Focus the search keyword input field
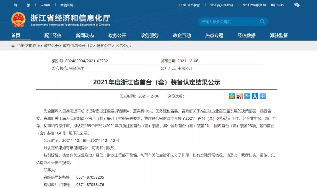Screen dimensions: 317x188 [228, 22]
